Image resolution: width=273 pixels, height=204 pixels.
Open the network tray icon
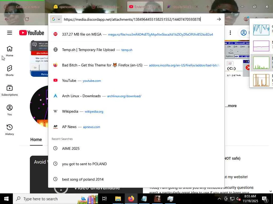coord(232,199)
